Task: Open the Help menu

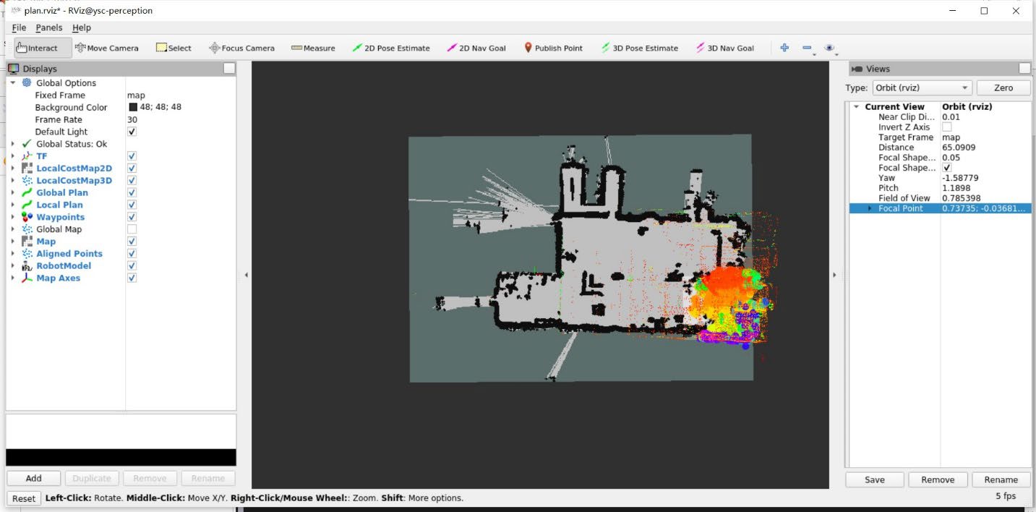Action: pyautogui.click(x=82, y=27)
